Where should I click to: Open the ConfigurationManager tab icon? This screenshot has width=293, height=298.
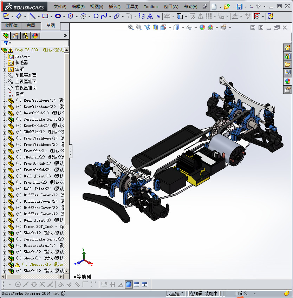pos(25,36)
